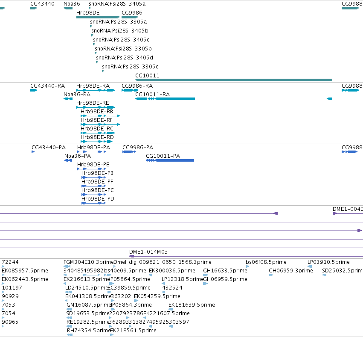This screenshot has width=363, height=337.
Task: Click the EK085957.5prime EST label
Action: (25, 271)
